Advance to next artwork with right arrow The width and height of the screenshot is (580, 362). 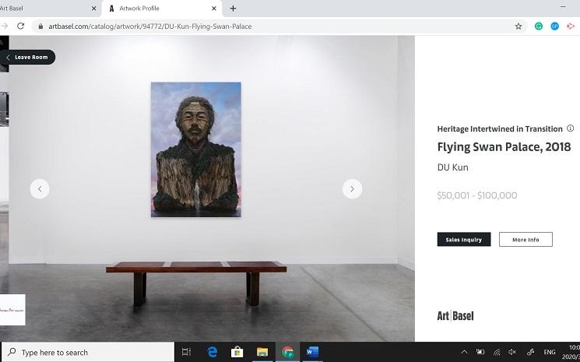tap(352, 189)
